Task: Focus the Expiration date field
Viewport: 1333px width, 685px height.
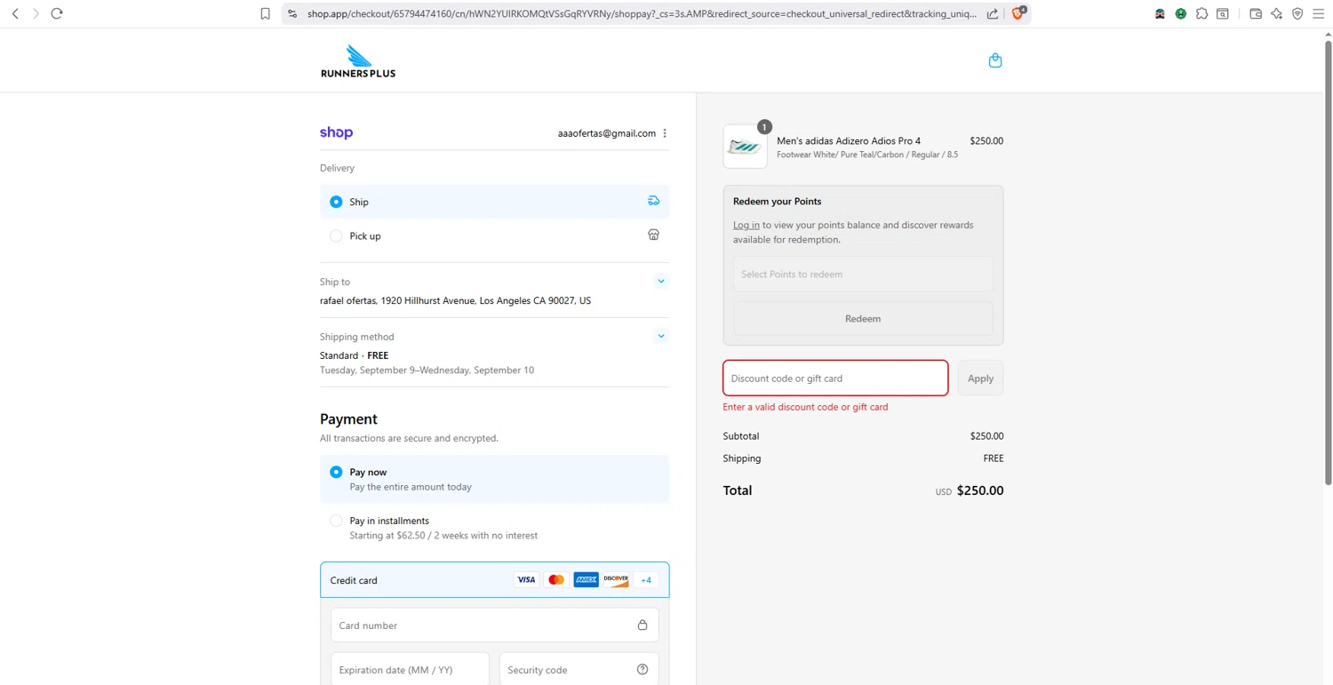Action: point(410,669)
